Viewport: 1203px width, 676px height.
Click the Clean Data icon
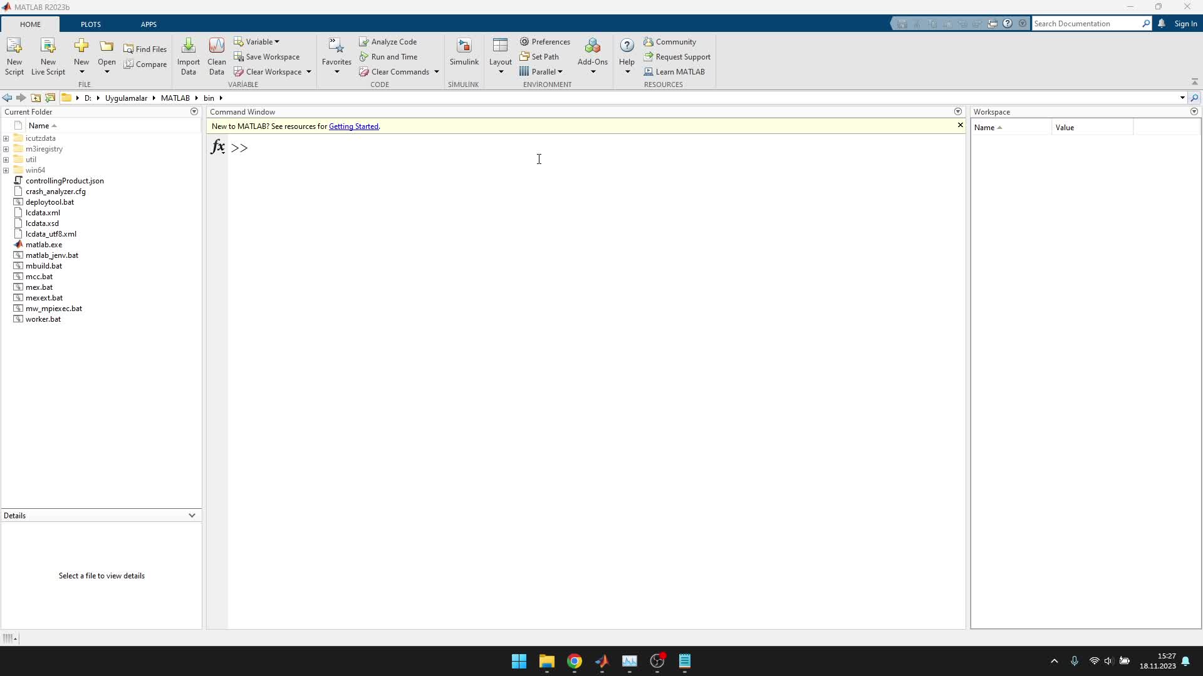(217, 46)
